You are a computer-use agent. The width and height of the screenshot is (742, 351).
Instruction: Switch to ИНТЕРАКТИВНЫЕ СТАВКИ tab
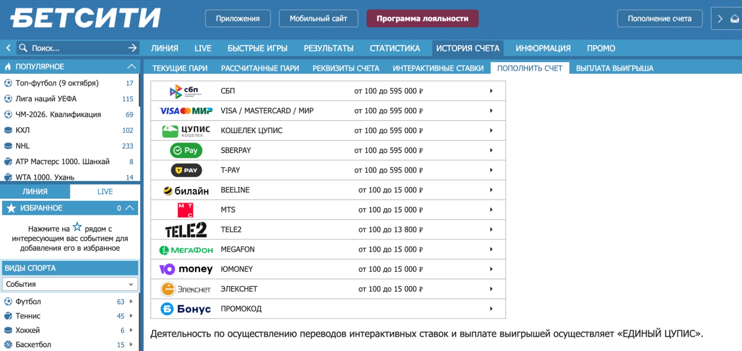pyautogui.click(x=438, y=68)
